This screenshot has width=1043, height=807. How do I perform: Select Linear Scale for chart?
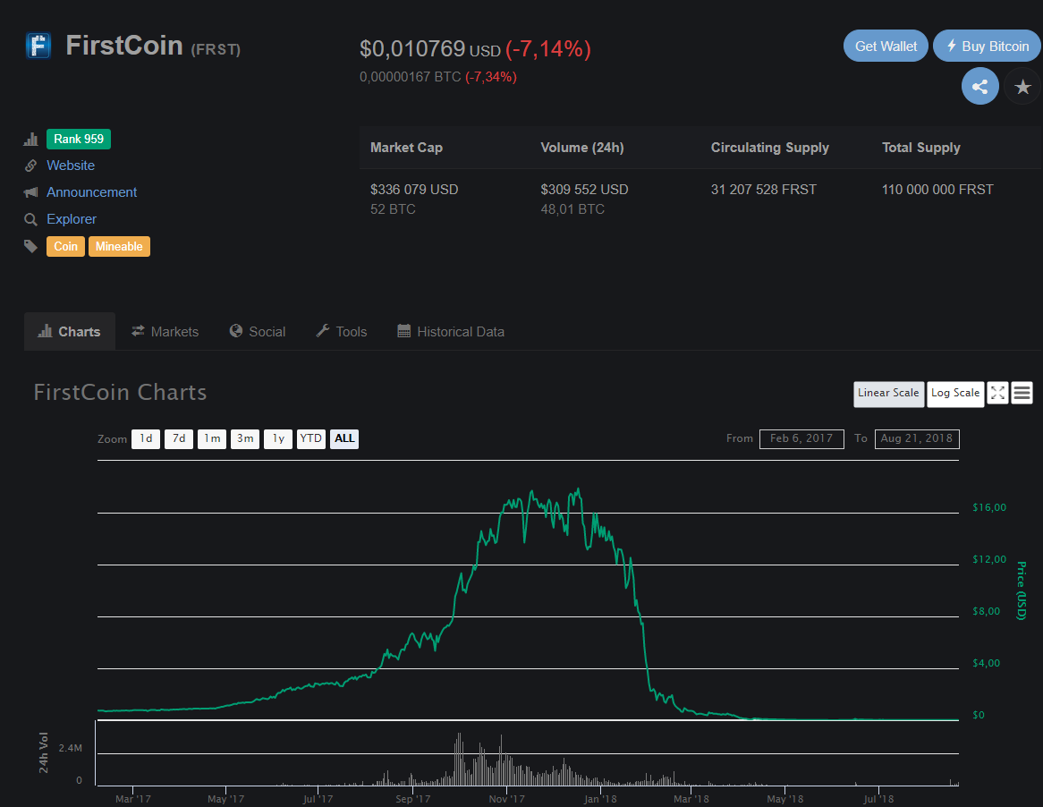888,394
